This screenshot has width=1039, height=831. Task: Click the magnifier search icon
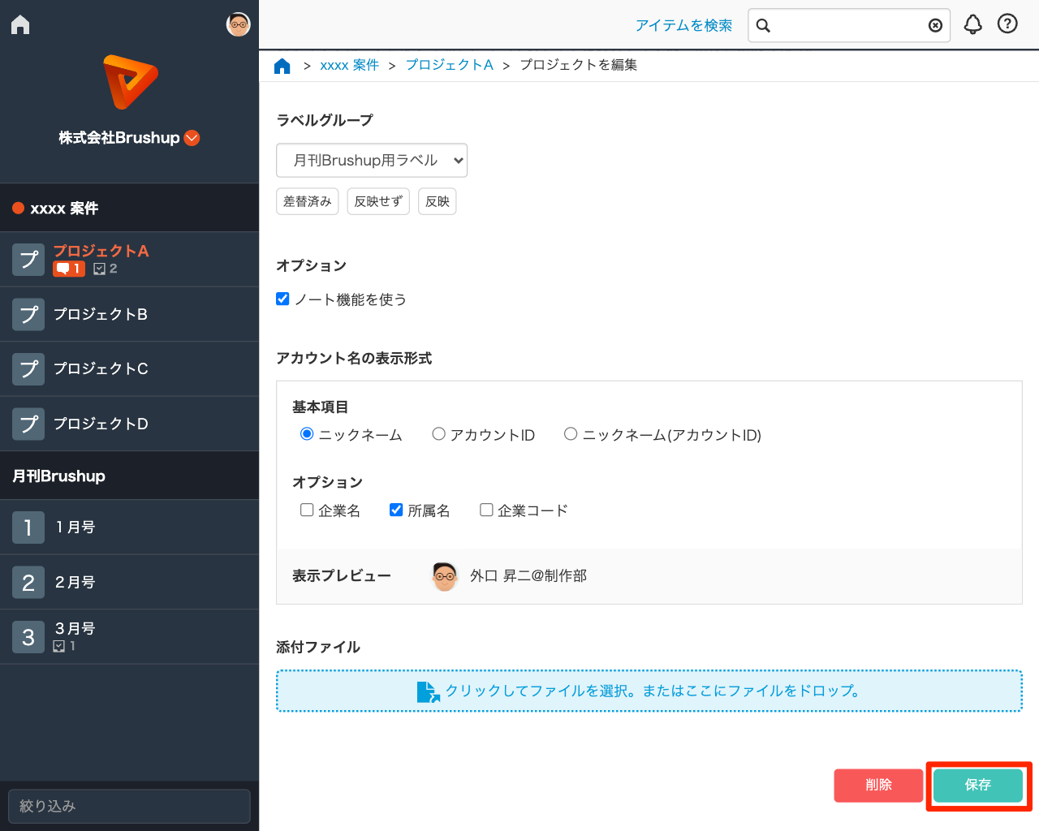(x=763, y=25)
